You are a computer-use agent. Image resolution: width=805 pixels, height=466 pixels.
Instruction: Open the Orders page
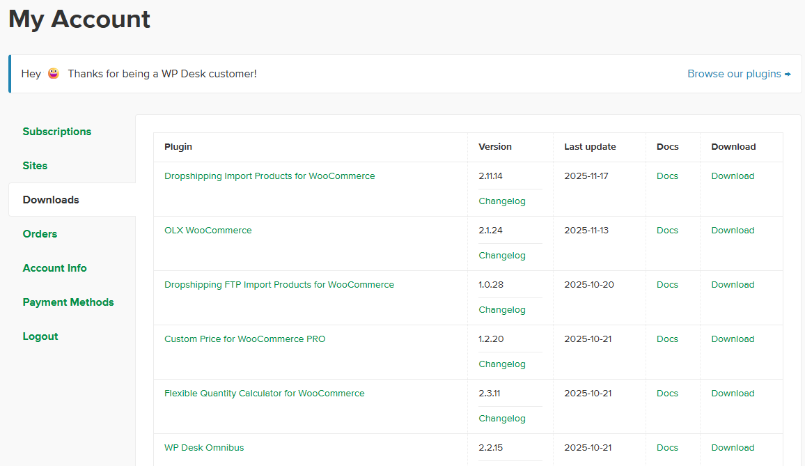pos(40,234)
